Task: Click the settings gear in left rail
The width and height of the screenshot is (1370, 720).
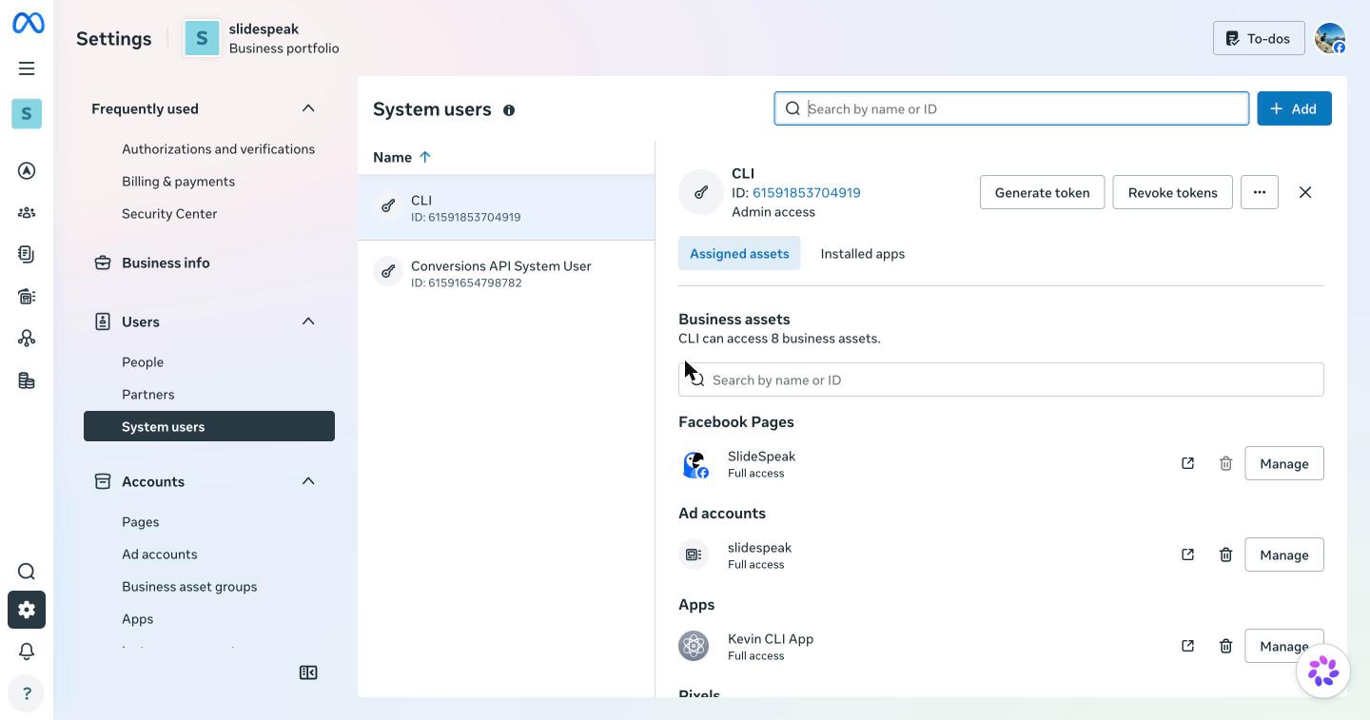Action: click(x=27, y=610)
